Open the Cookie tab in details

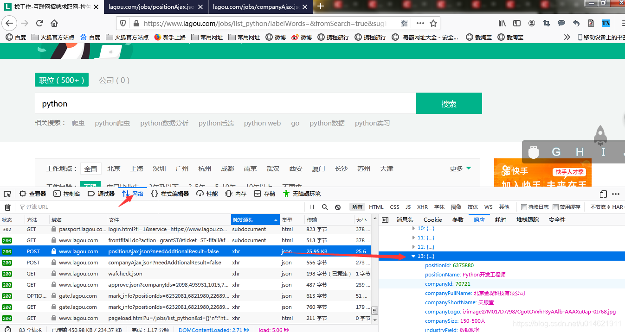tap(432, 220)
